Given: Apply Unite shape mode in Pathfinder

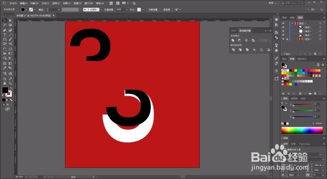Looking at the screenshot, I should tap(233, 40).
